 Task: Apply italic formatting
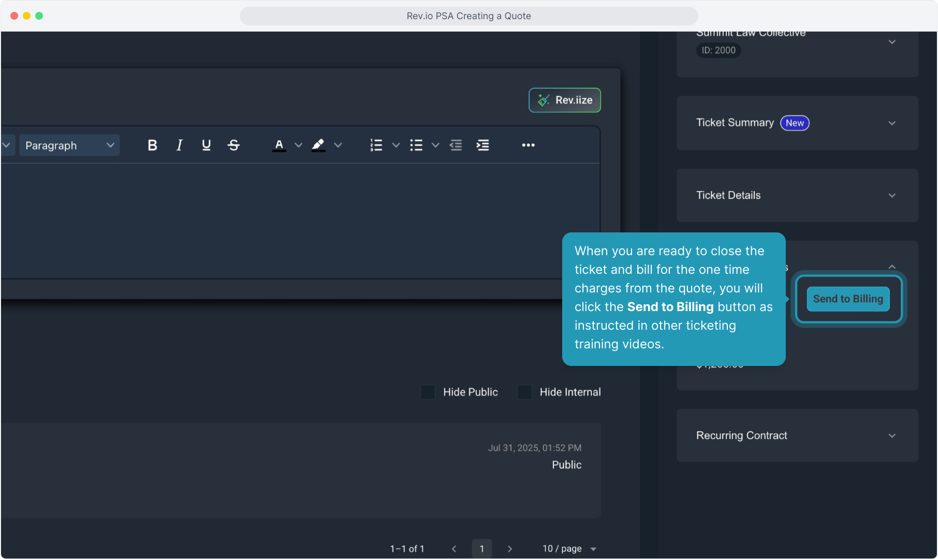(179, 145)
